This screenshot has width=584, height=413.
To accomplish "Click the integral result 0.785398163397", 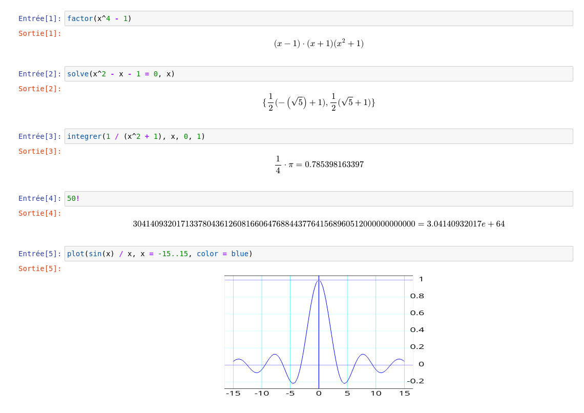I will coord(319,164).
